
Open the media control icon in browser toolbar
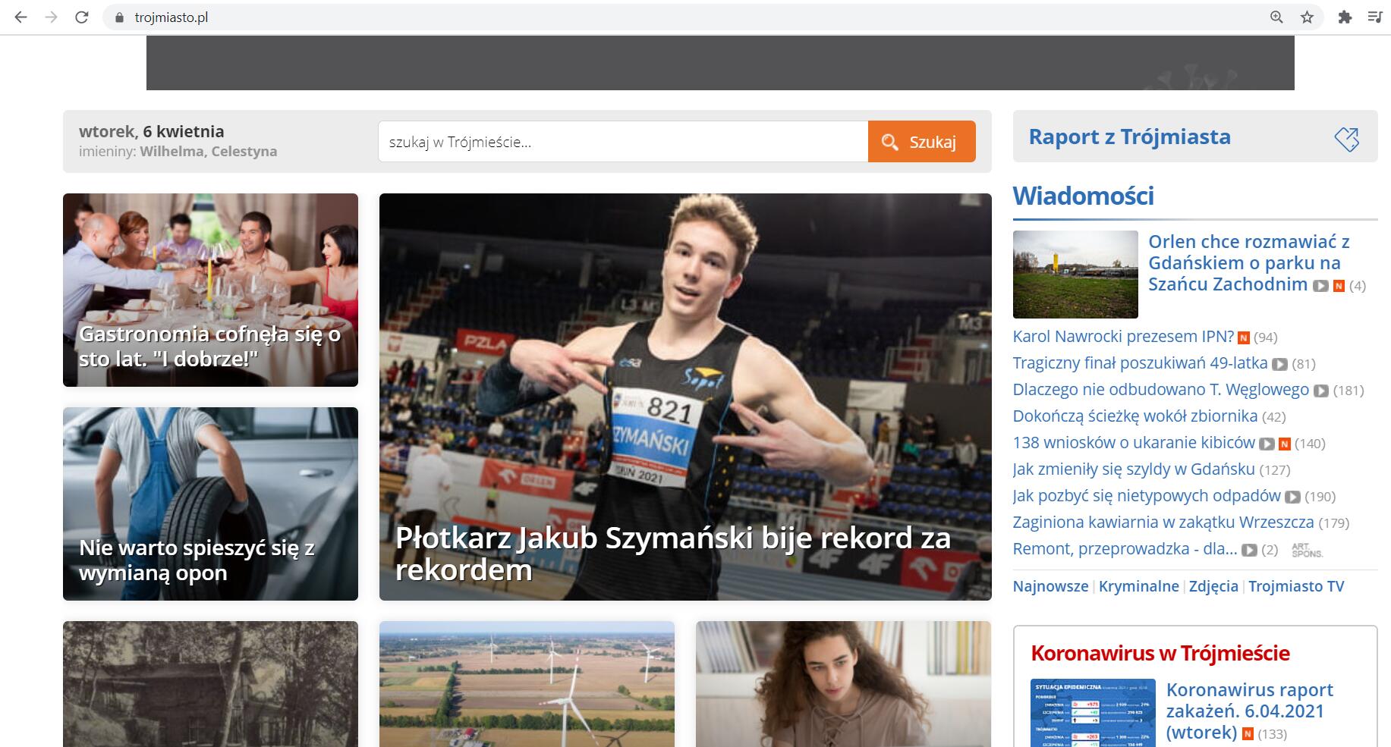pos(1374,17)
